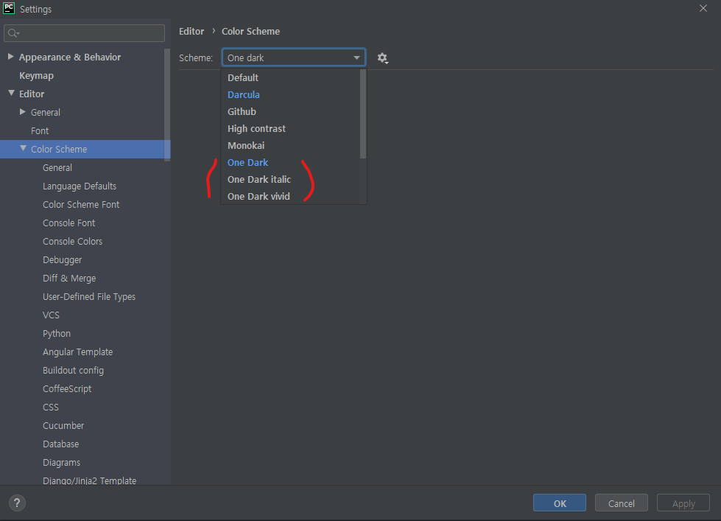This screenshot has width=721, height=521.
Task: Open Font settings page
Action: point(40,130)
